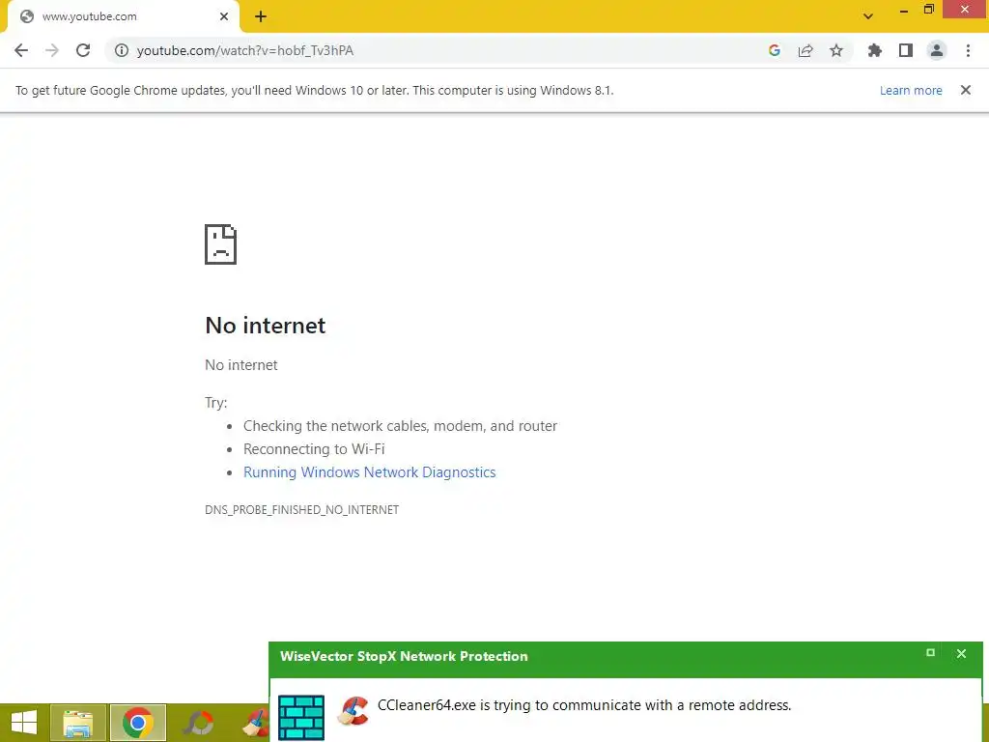Click the No internet heading
989x742 pixels.
[266, 326]
